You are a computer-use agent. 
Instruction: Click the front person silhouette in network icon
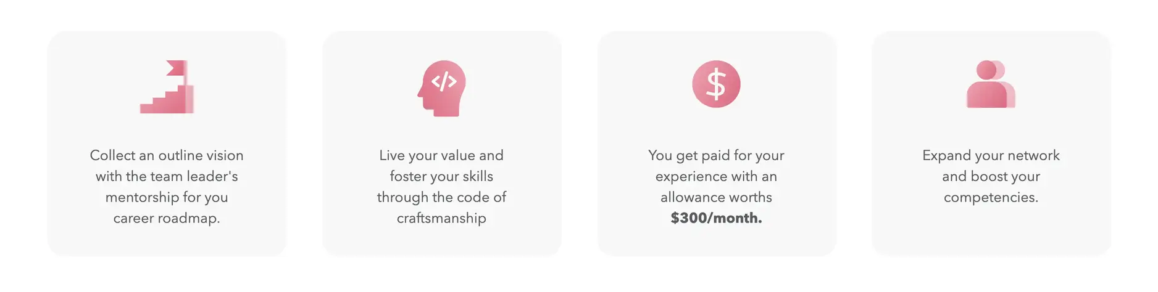pyautogui.click(x=986, y=84)
